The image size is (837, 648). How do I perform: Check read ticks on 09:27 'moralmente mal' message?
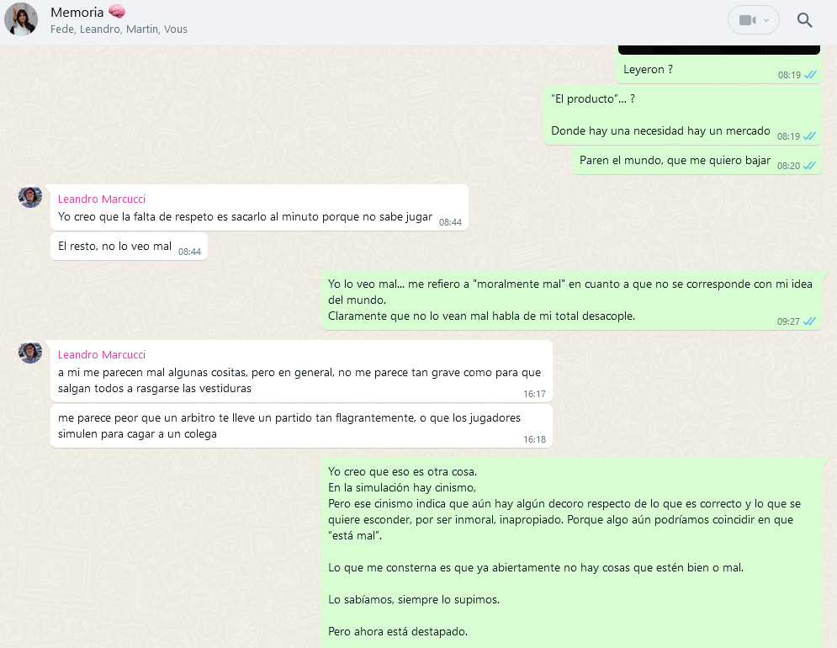click(x=810, y=321)
